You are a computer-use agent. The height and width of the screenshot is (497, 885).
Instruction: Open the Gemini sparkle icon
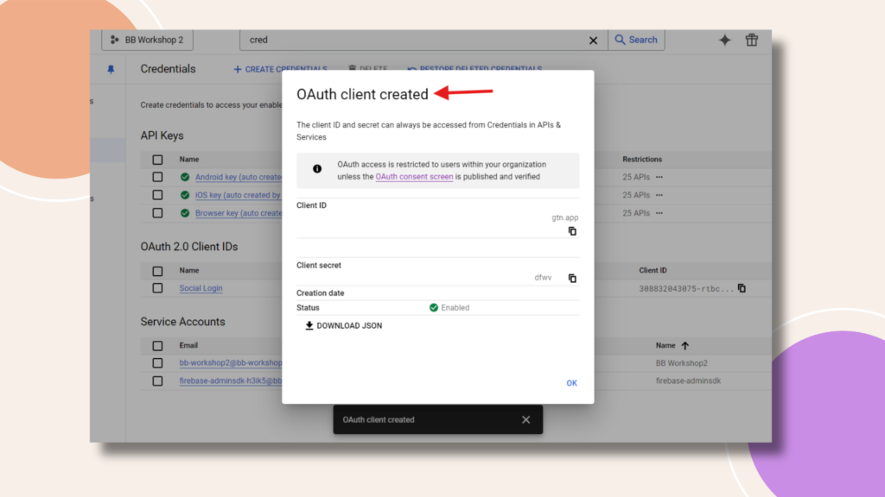tap(725, 40)
